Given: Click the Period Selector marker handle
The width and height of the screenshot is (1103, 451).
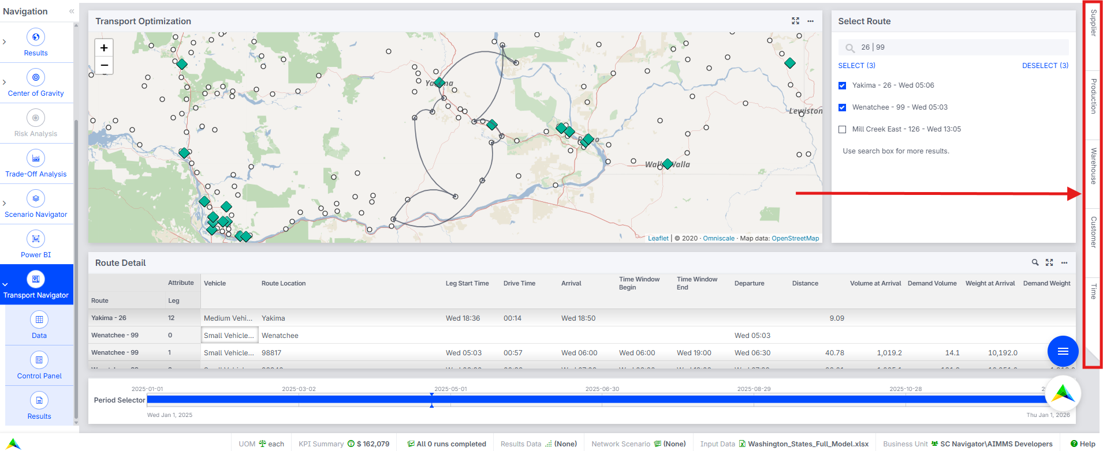Looking at the screenshot, I should 431,400.
